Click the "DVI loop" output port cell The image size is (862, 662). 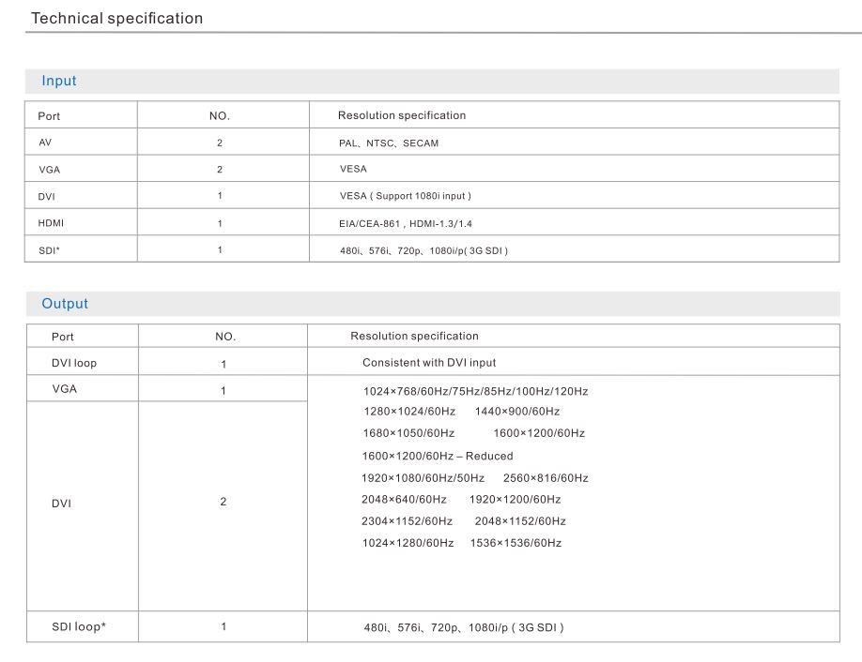(74, 363)
